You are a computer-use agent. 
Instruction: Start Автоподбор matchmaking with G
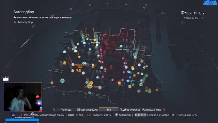coord(24,22)
